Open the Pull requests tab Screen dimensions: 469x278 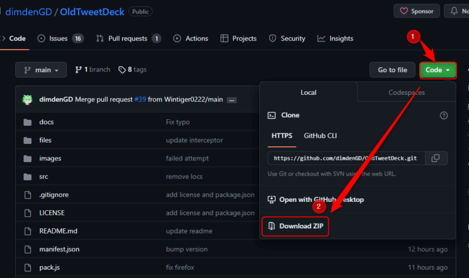[128, 39]
